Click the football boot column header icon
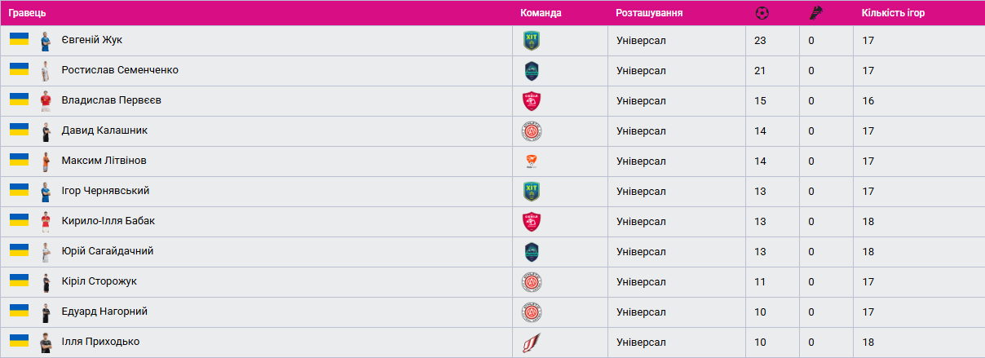The height and width of the screenshot is (358, 985). (x=815, y=13)
